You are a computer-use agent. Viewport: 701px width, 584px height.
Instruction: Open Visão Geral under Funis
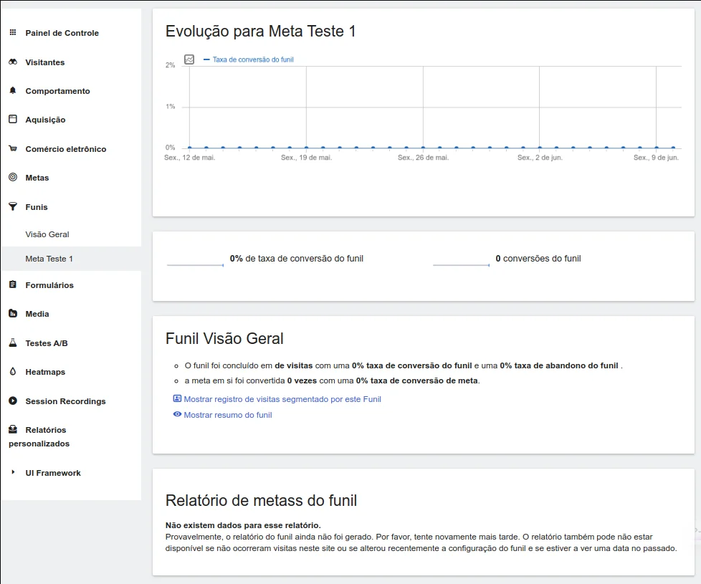[x=47, y=234]
